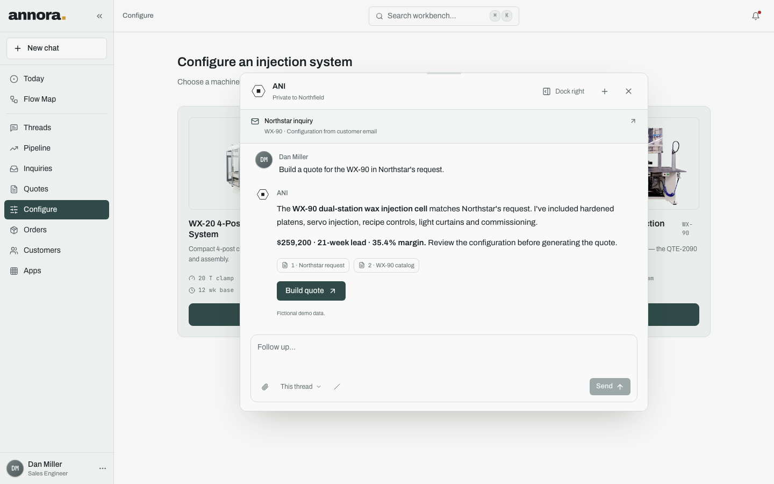Click the envelope icon beside Northstar inquiry
Screen dimensions: 774x484
[255, 122]
